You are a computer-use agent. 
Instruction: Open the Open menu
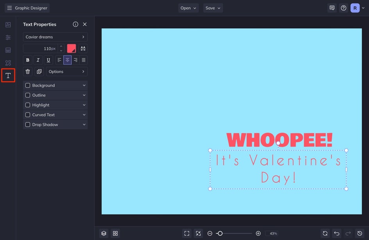pyautogui.click(x=188, y=8)
